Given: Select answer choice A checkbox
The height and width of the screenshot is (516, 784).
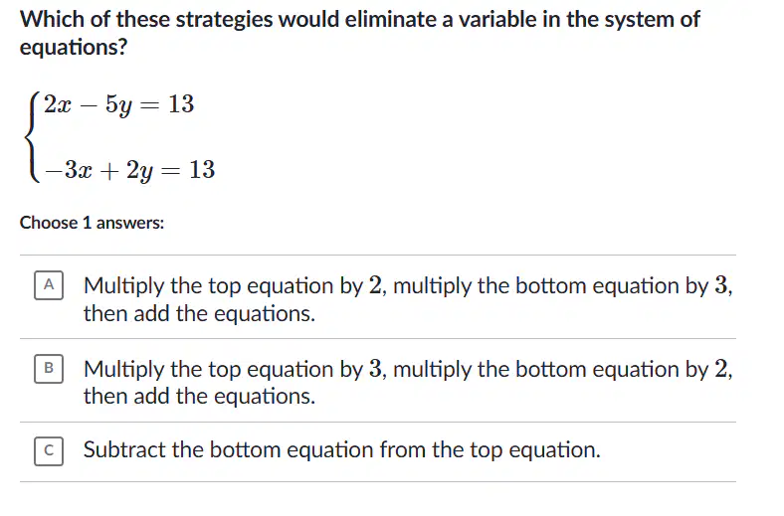Looking at the screenshot, I should click(x=49, y=285).
